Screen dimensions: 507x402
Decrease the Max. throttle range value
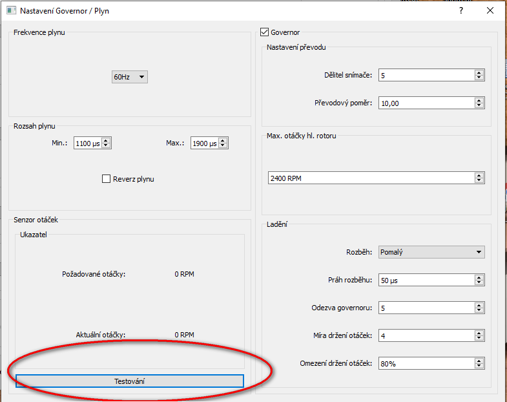click(x=223, y=146)
